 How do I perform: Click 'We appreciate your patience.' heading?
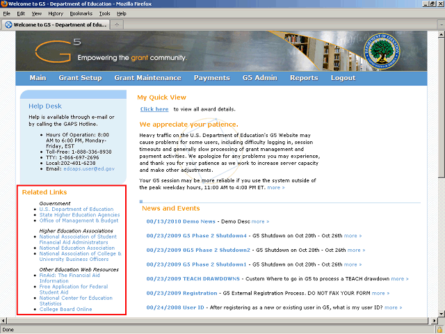point(189,125)
